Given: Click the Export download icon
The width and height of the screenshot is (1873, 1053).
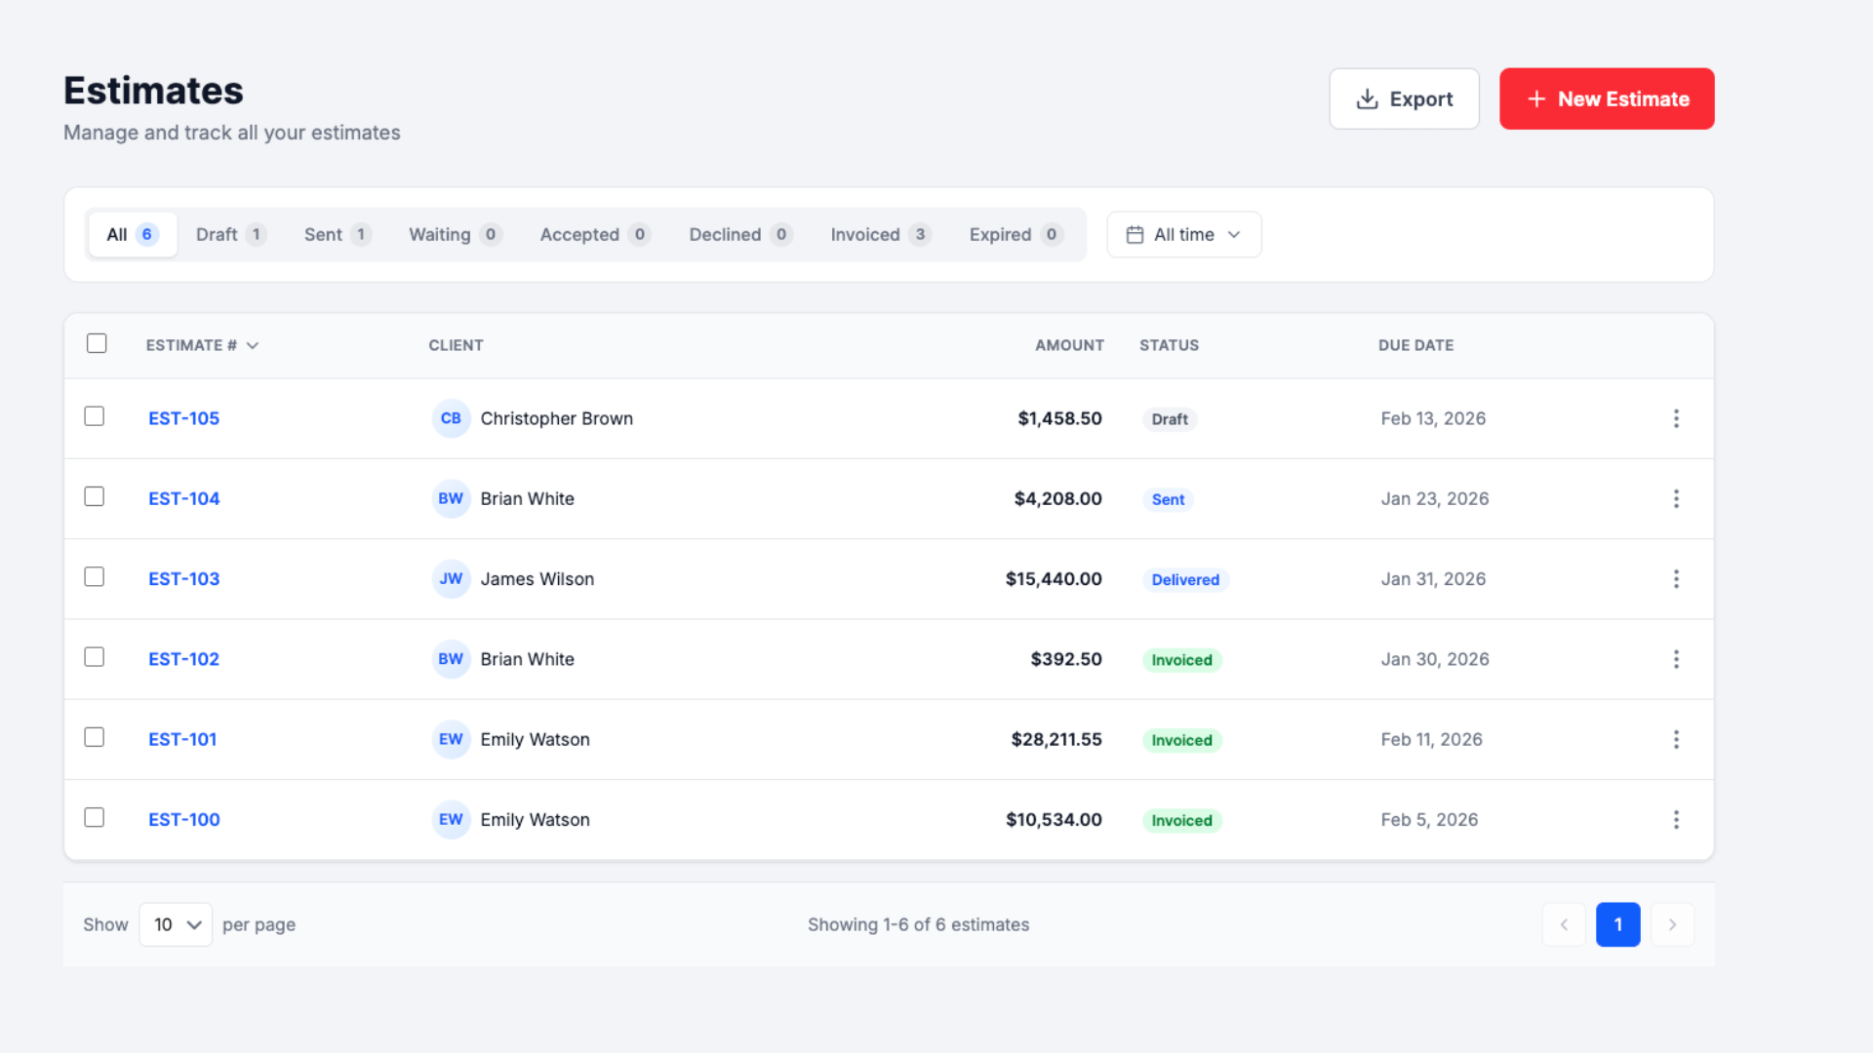Looking at the screenshot, I should click(1366, 98).
